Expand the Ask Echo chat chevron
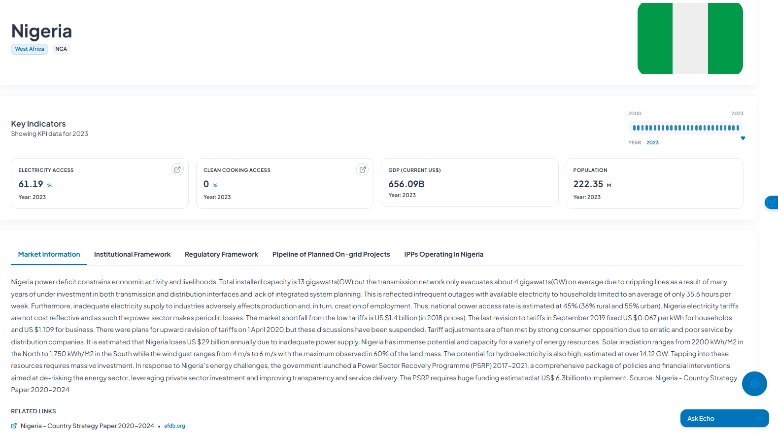Screen dimensions: 778x434 point(760,418)
